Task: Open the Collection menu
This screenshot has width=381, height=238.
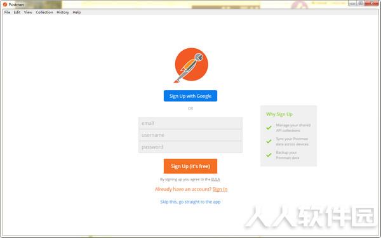Action: tap(44, 12)
